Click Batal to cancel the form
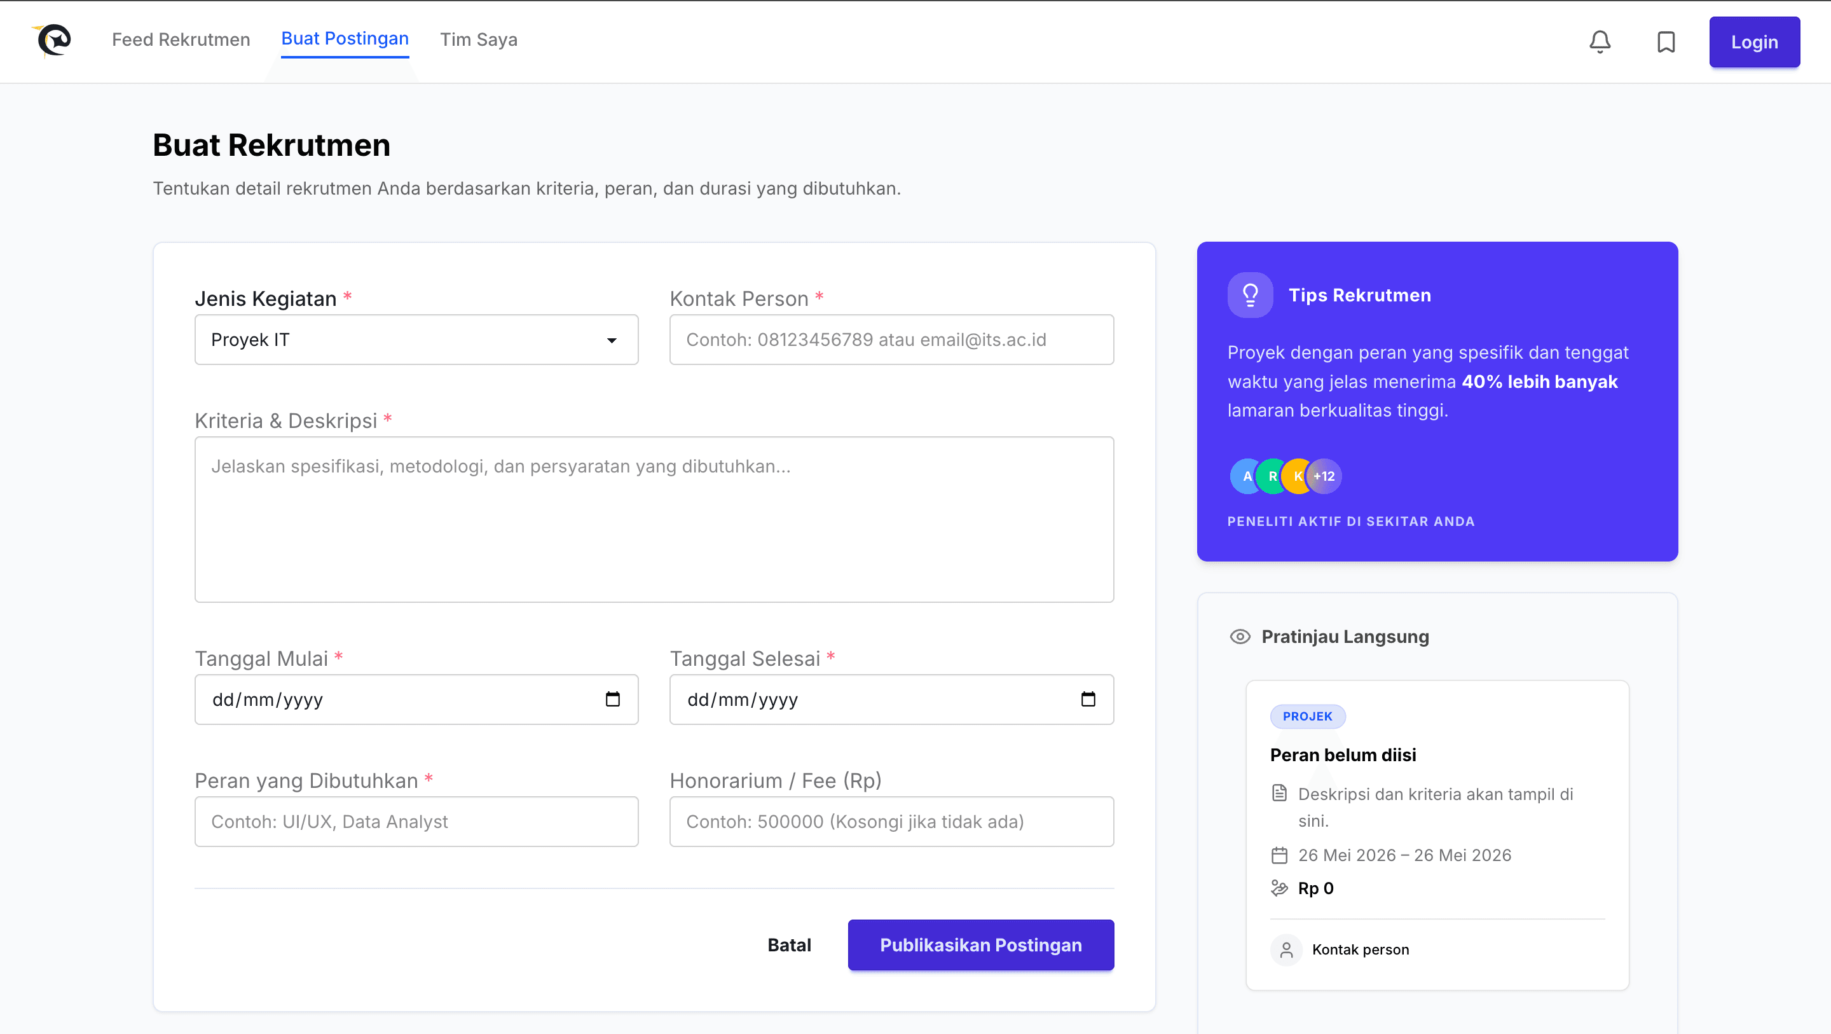 (x=789, y=945)
